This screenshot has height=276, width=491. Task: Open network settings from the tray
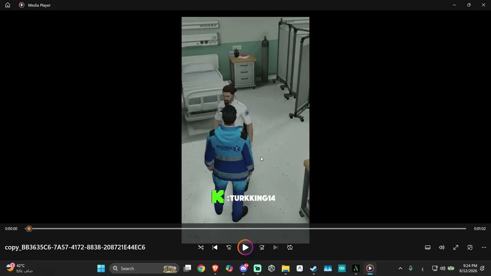click(x=435, y=268)
